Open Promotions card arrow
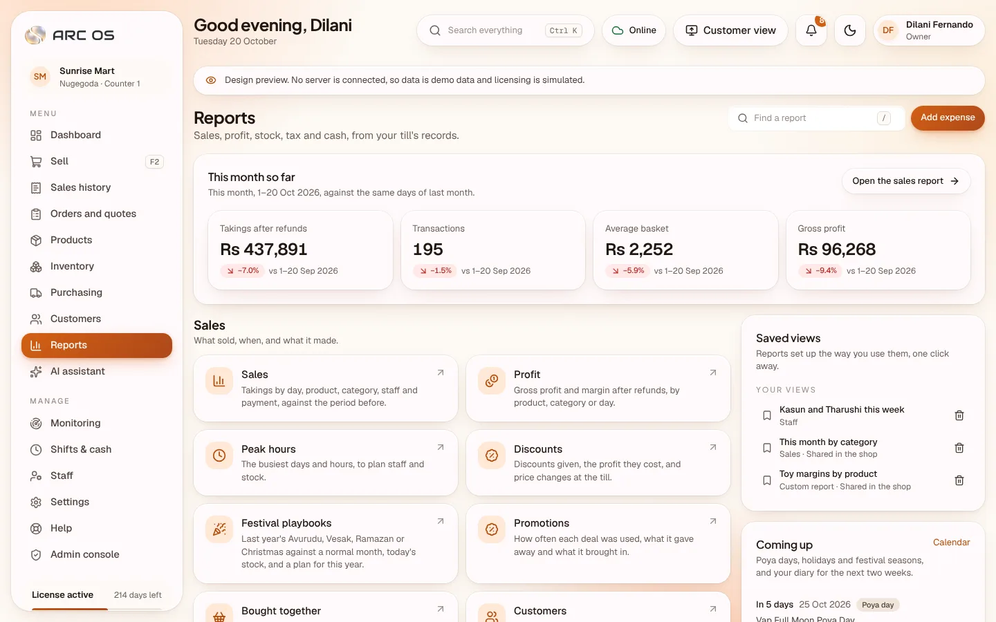The width and height of the screenshot is (996, 622). point(713,521)
